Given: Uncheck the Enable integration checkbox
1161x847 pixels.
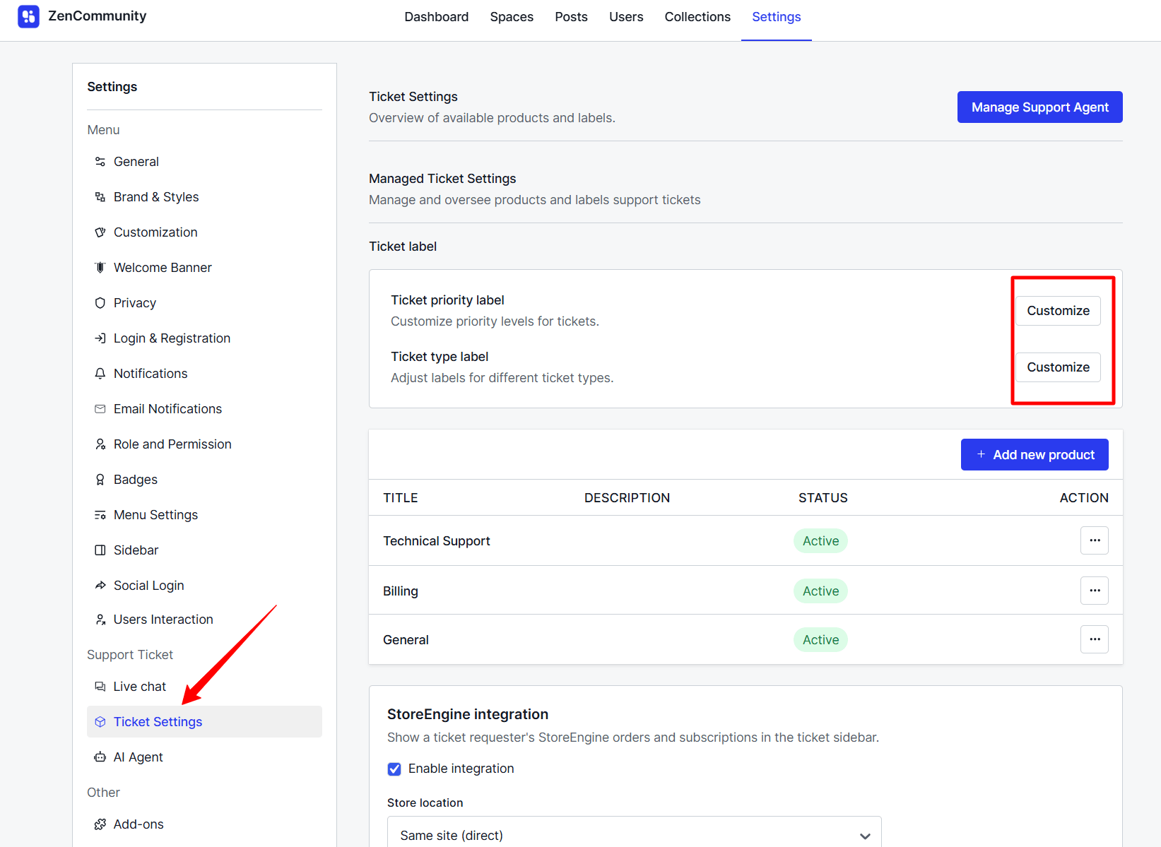Looking at the screenshot, I should click(394, 769).
